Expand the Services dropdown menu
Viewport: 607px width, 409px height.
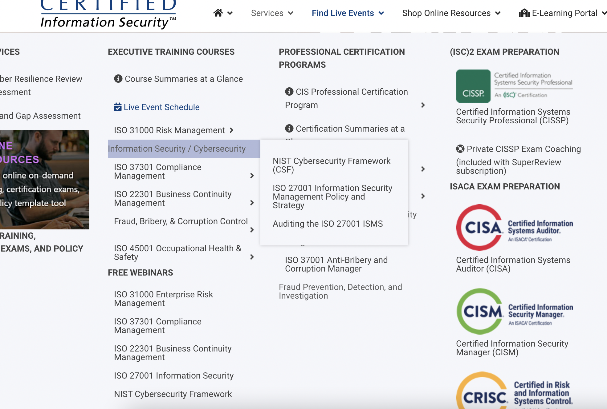click(x=272, y=13)
